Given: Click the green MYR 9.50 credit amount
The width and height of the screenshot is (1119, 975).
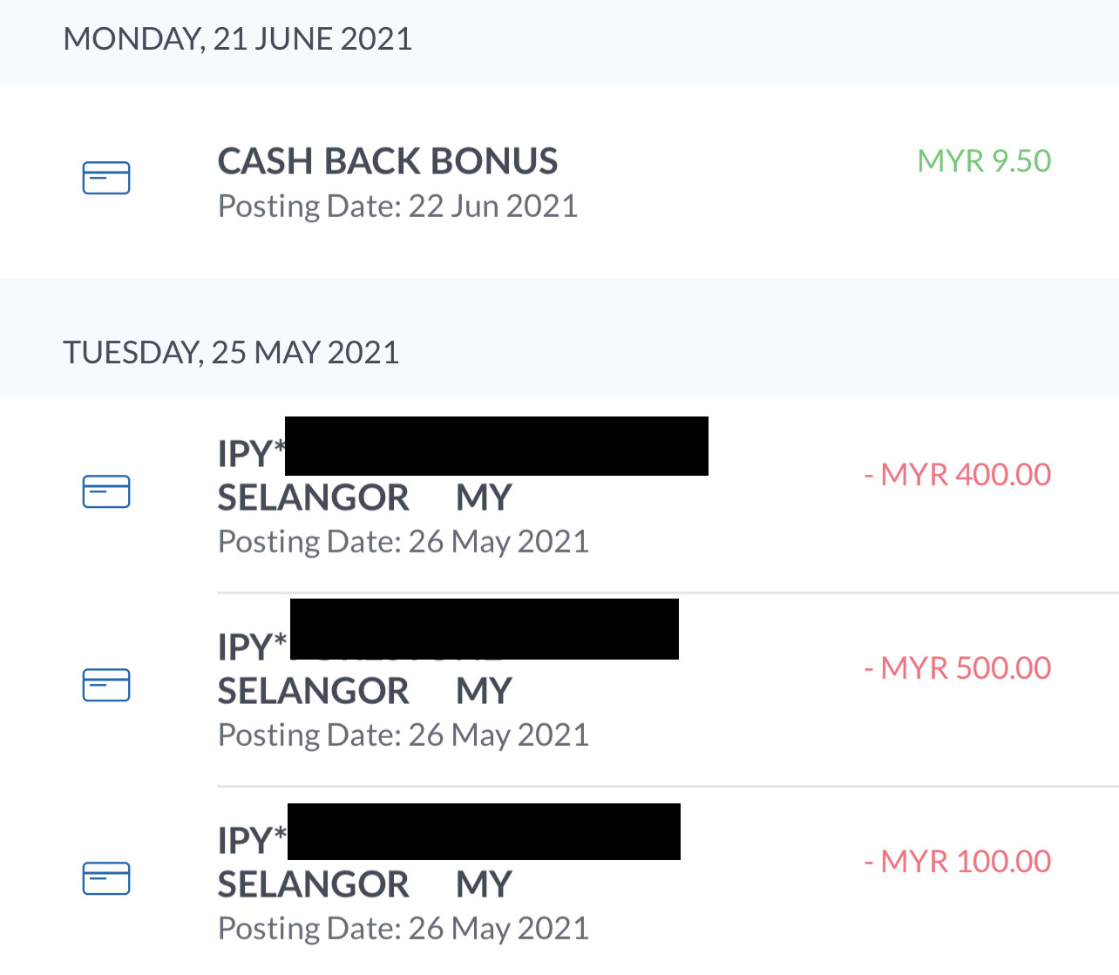Looking at the screenshot, I should coord(984,161).
